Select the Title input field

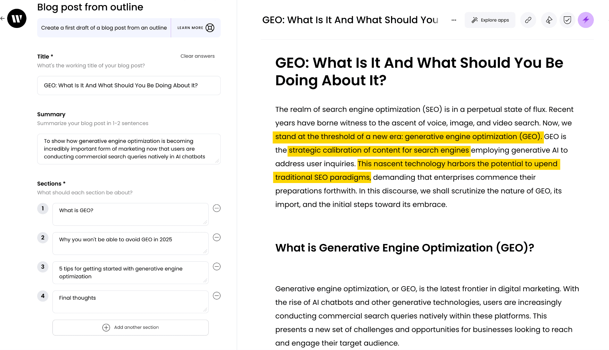point(129,85)
